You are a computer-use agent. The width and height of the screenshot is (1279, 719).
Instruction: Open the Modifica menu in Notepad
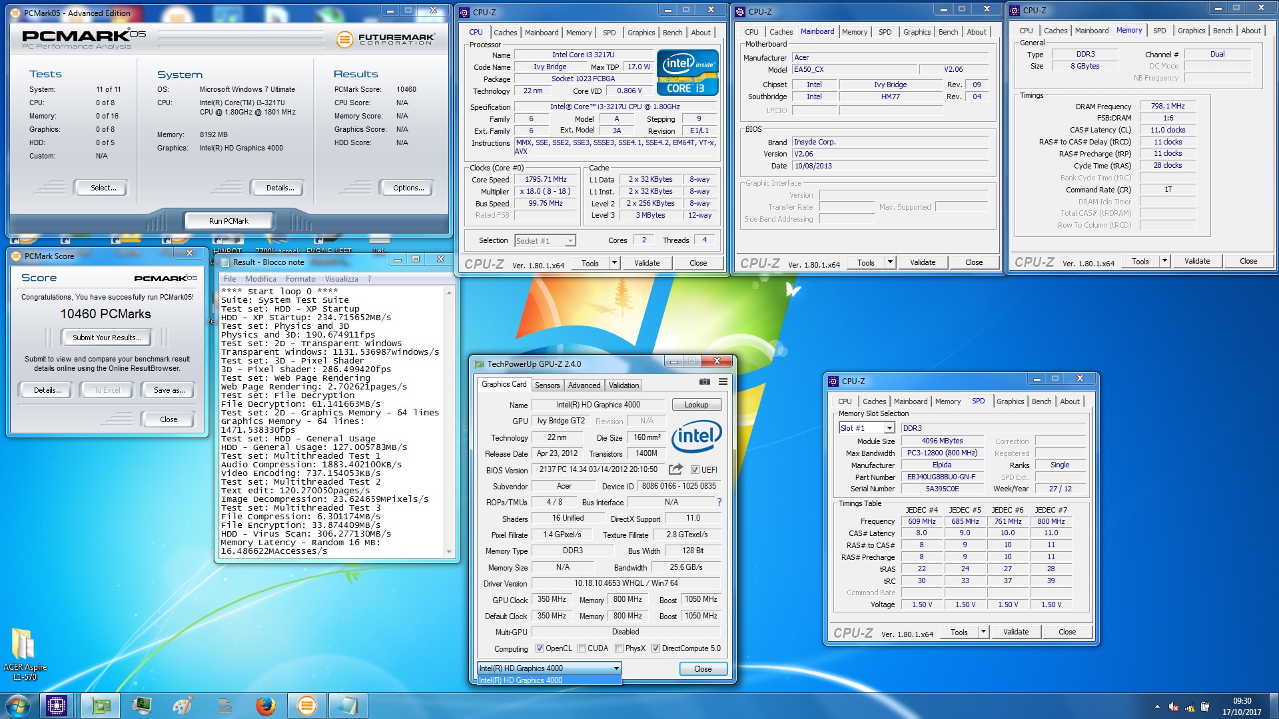click(260, 279)
